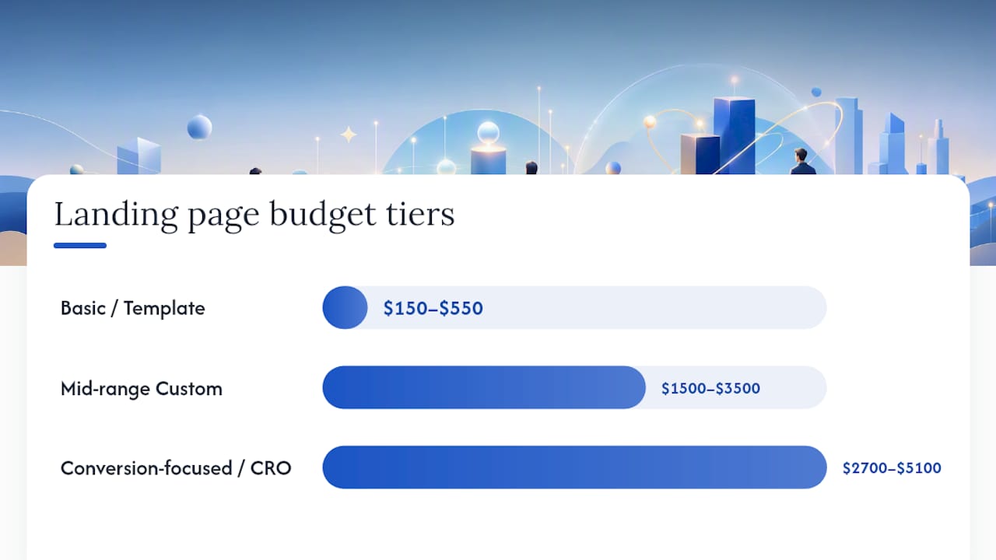Image resolution: width=996 pixels, height=560 pixels.
Task: Select the "Basic / Template" label
Action: 133,308
